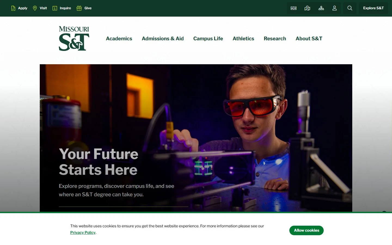Open the Academics menu
Viewport: 392px width, 245px height.
119,39
